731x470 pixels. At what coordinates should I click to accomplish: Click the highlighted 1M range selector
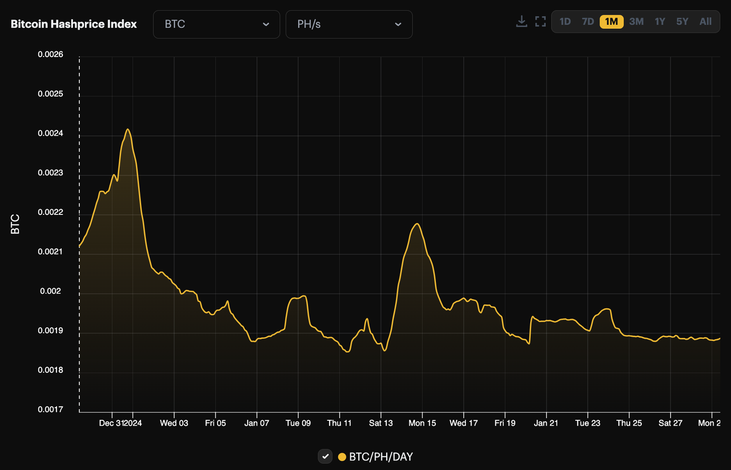click(611, 21)
